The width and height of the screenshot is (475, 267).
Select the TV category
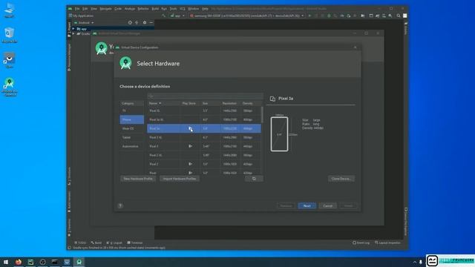point(132,111)
